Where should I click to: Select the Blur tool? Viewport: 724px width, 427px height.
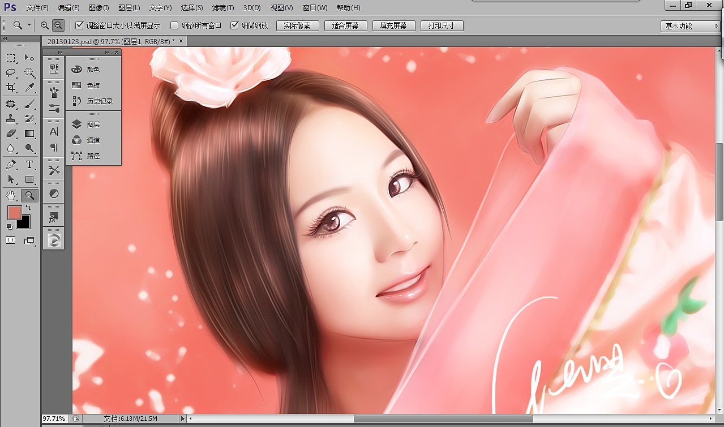click(11, 148)
